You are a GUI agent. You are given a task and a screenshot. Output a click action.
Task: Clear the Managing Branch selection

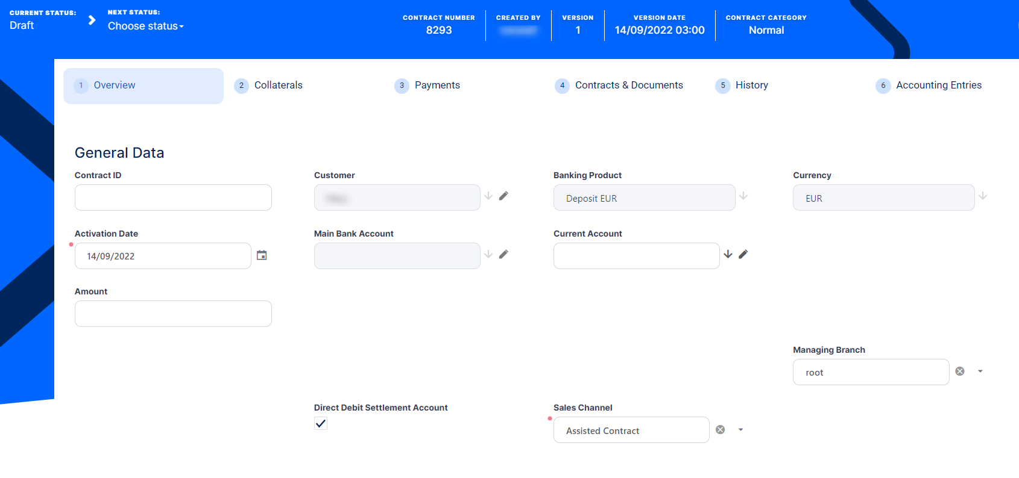pos(960,371)
